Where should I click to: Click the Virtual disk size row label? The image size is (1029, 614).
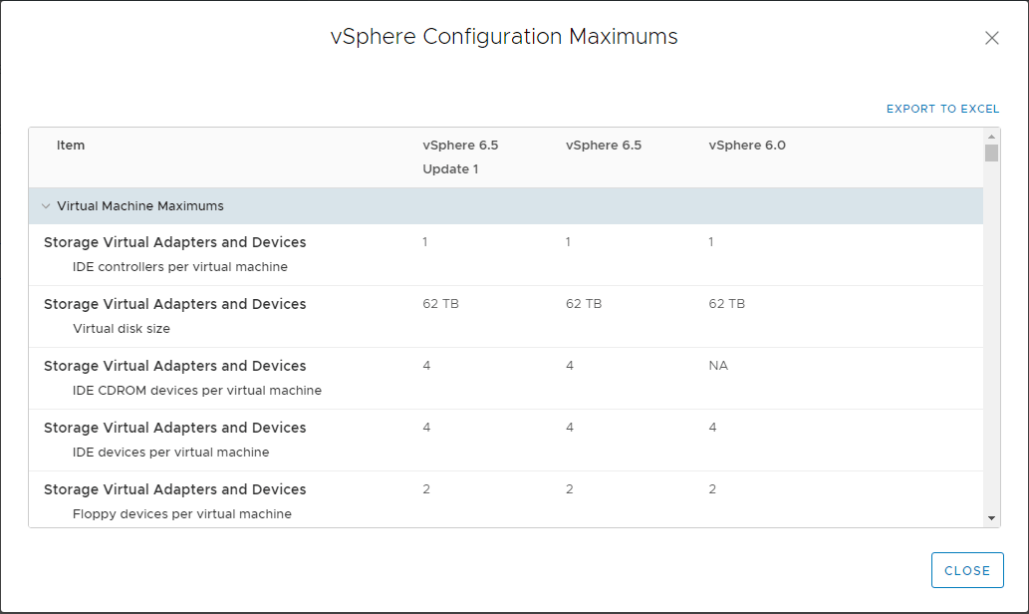click(122, 328)
